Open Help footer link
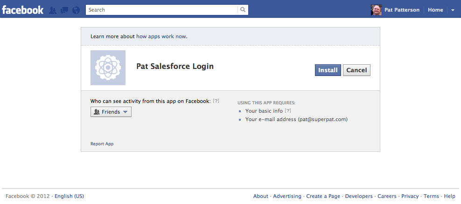This screenshot has width=461, height=204. point(449,196)
